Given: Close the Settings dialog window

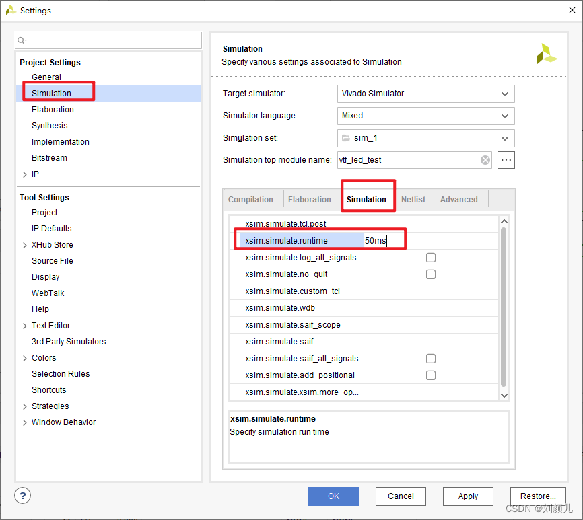Looking at the screenshot, I should click(572, 10).
